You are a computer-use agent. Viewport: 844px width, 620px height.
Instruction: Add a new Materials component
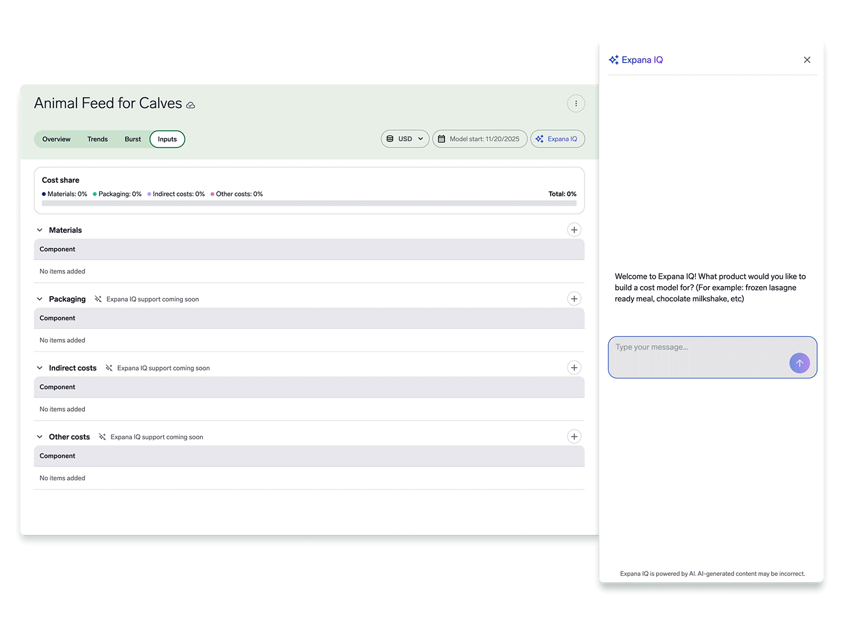pos(574,230)
